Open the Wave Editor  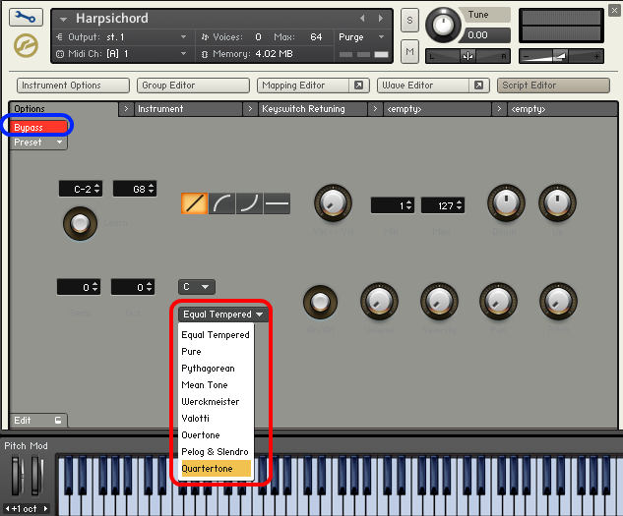point(423,86)
